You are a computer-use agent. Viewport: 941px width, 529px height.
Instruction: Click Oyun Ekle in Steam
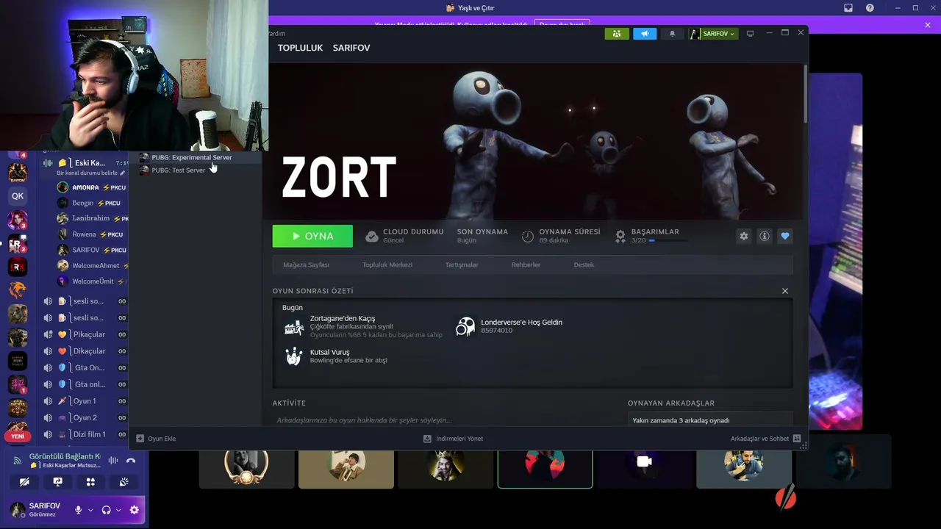click(x=156, y=439)
